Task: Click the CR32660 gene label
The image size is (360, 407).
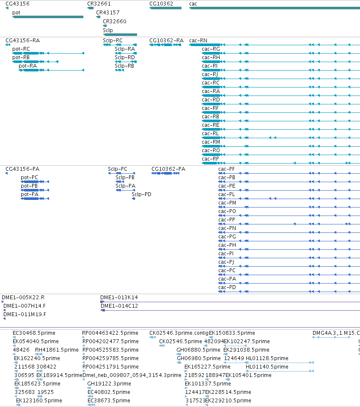Action: [x=115, y=21]
